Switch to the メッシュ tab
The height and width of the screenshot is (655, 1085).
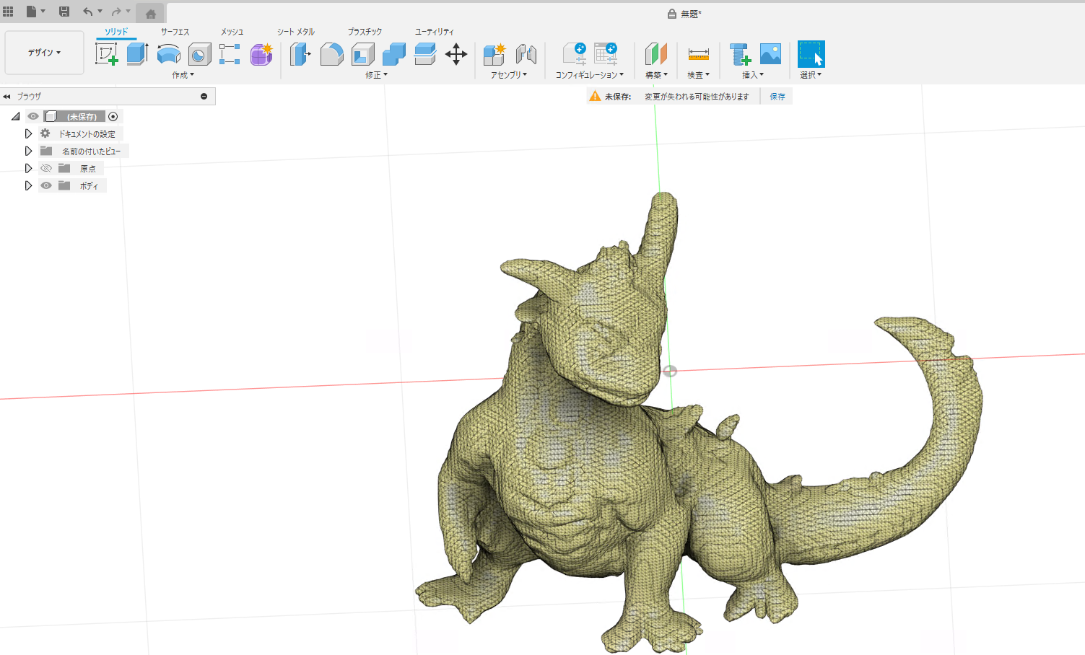232,32
